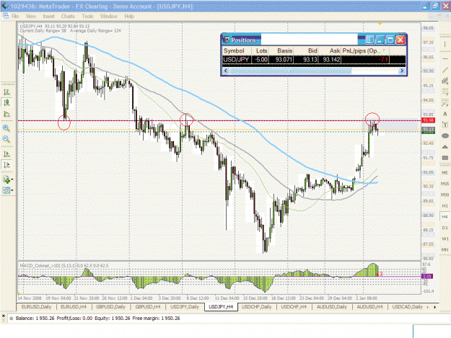Image resolution: width=451 pixels, height=338 pixels.
Task: Switch chart to W1 timeframe
Action: point(445,239)
